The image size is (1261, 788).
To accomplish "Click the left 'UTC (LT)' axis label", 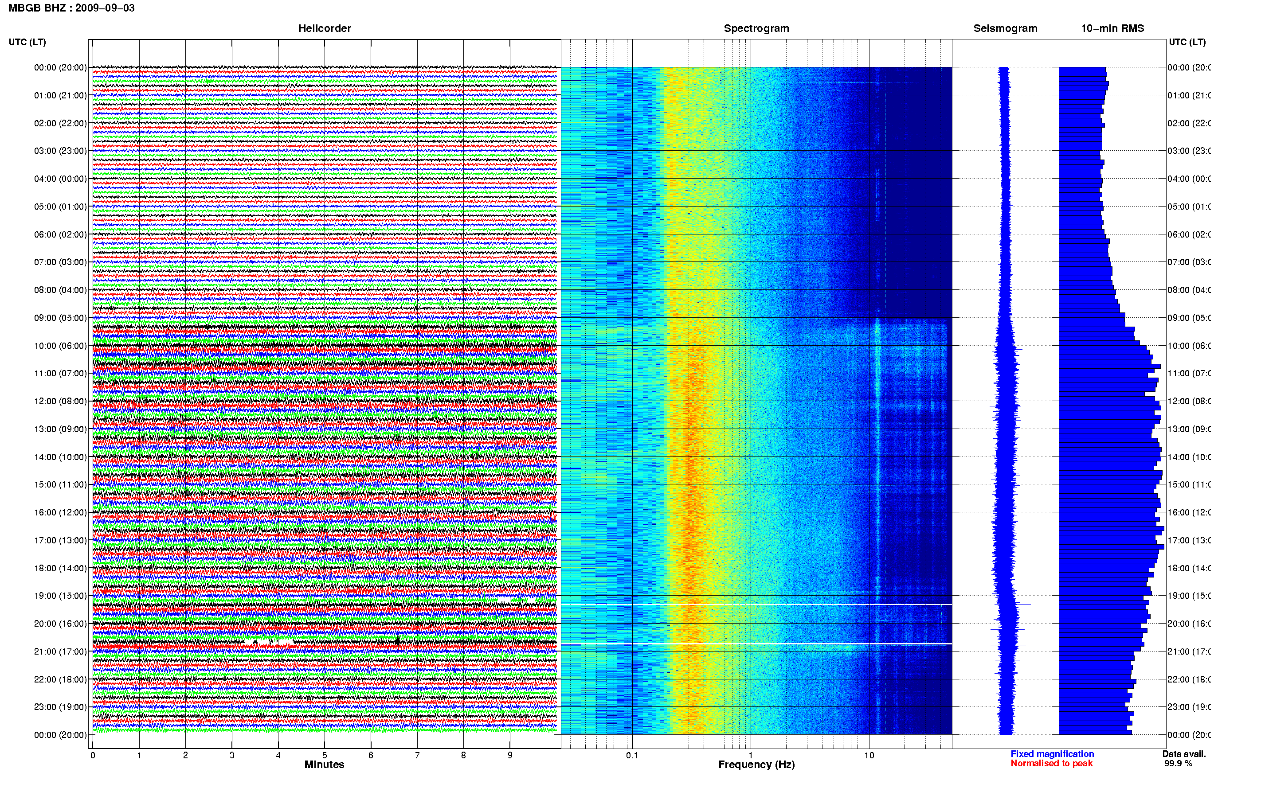I will (x=27, y=42).
